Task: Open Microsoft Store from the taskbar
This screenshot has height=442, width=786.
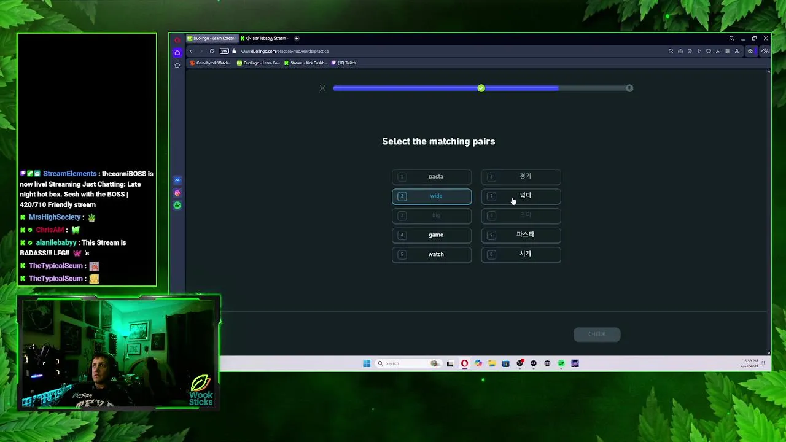Action: point(506,363)
